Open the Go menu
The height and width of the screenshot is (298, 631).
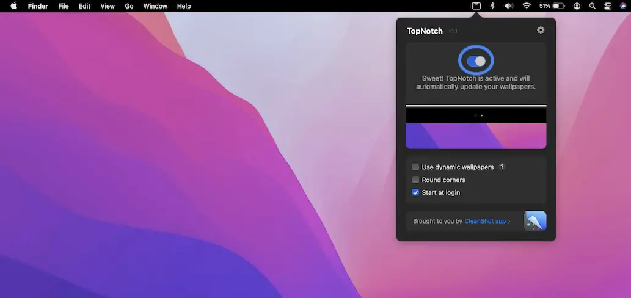click(129, 6)
